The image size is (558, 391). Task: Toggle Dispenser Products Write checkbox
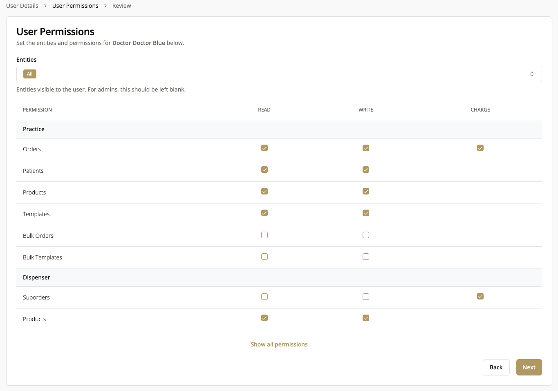[x=366, y=318]
